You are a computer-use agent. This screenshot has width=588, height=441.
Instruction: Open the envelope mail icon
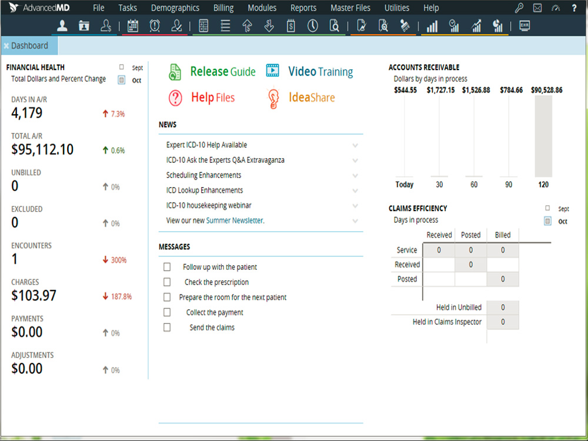click(x=537, y=8)
